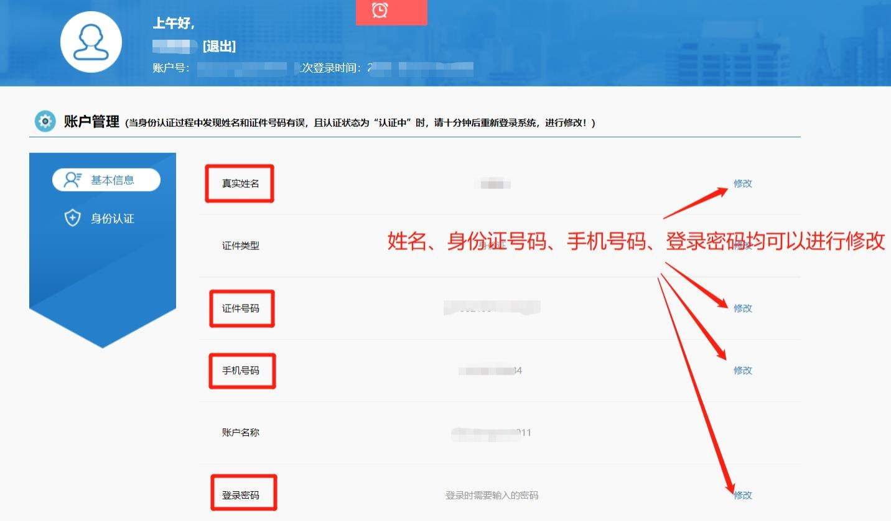Change 手机号码 via its 修改 link
This screenshot has width=891, height=521.
pos(743,371)
